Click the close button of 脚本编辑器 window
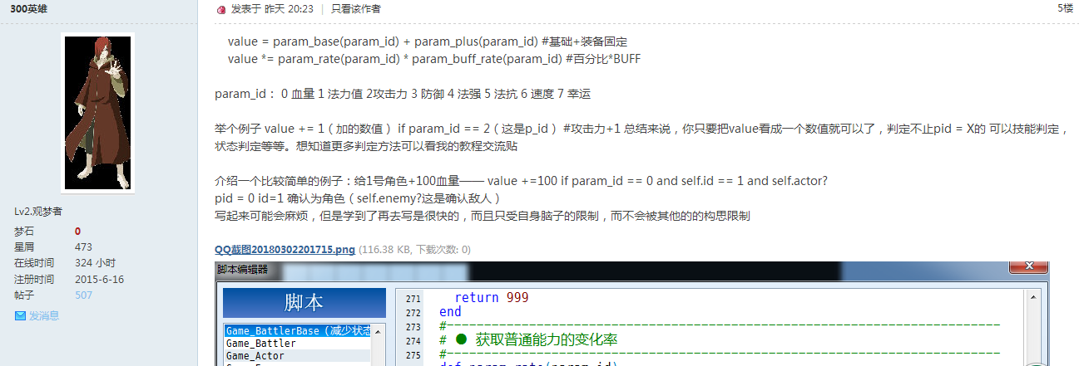1084x366 pixels. 1030,267
